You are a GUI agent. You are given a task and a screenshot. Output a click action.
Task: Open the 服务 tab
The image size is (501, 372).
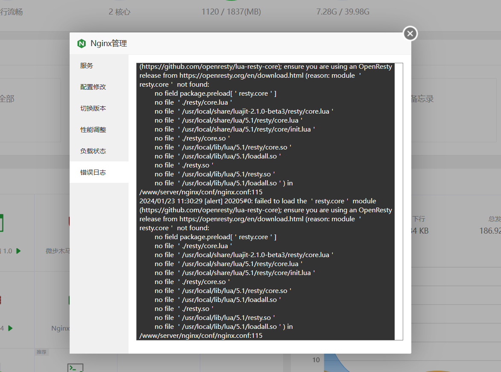[x=99, y=65]
